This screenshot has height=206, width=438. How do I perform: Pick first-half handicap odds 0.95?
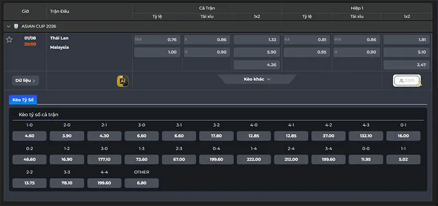pos(307,52)
